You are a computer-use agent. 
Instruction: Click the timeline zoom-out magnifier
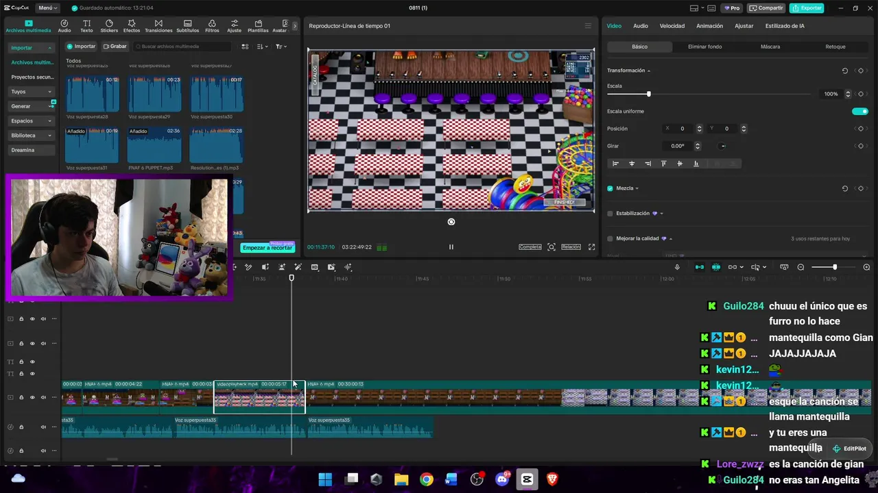[x=800, y=267]
